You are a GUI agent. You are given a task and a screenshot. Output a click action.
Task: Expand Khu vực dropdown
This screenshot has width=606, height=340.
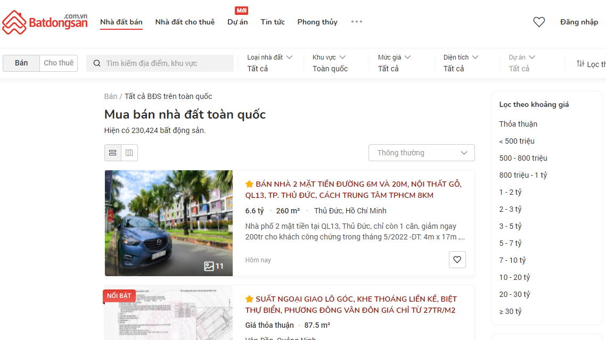pyautogui.click(x=330, y=63)
